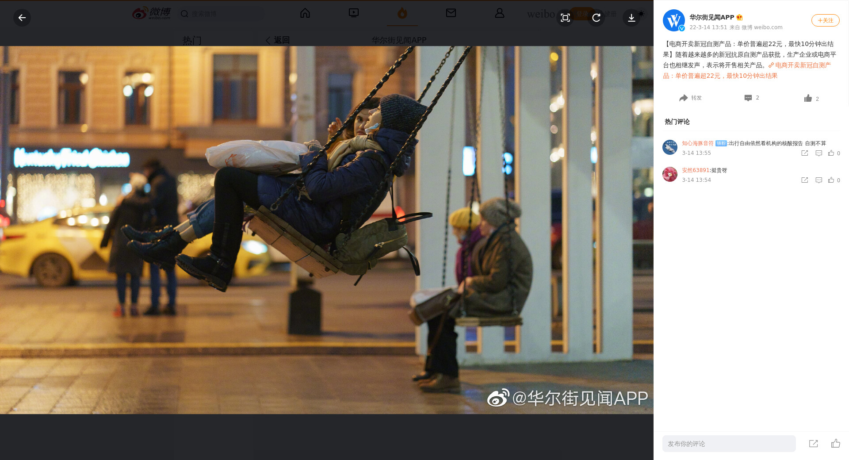Image resolution: width=849 pixels, height=460 pixels.
Task: Like the comment by 知心海豚音符
Action: point(831,153)
